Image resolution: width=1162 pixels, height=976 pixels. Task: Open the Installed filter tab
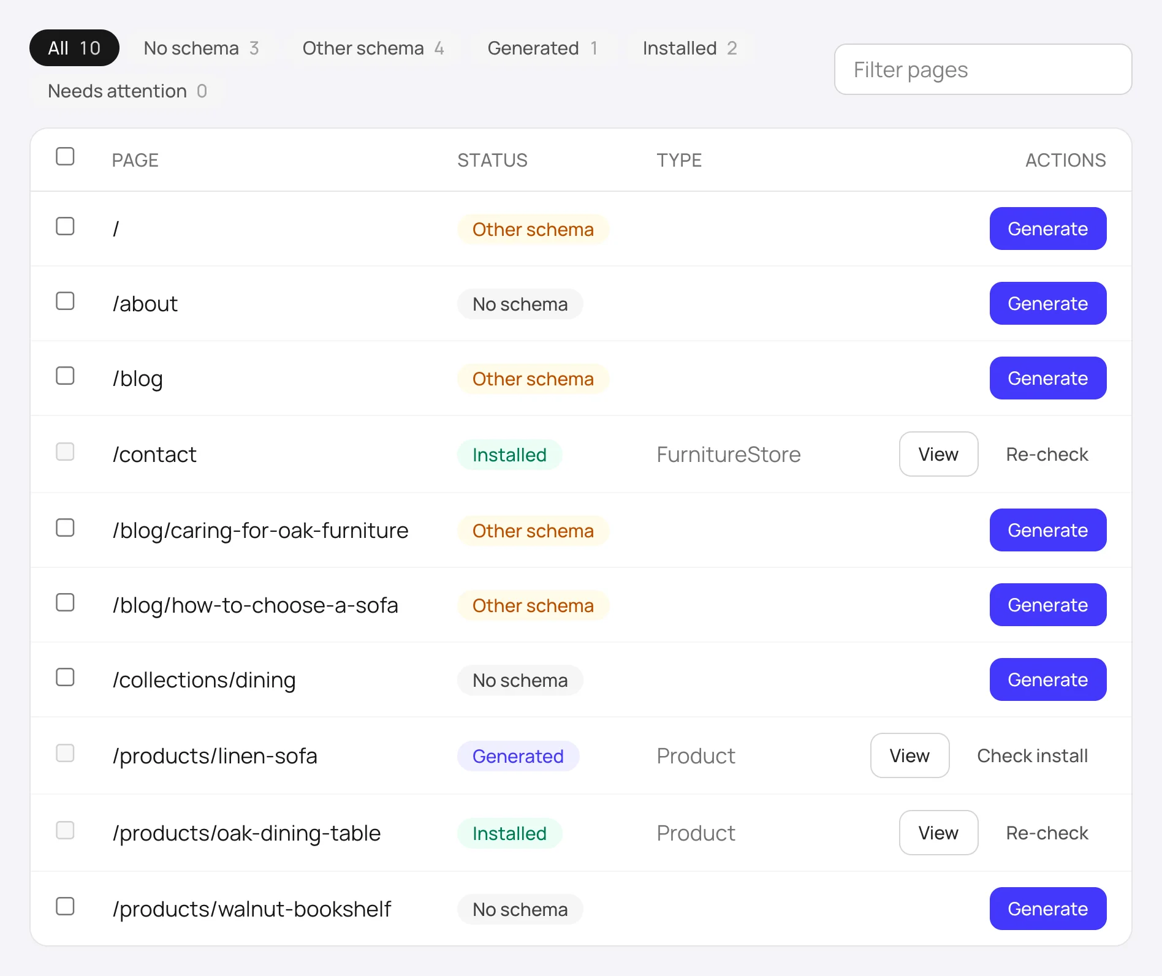689,48
